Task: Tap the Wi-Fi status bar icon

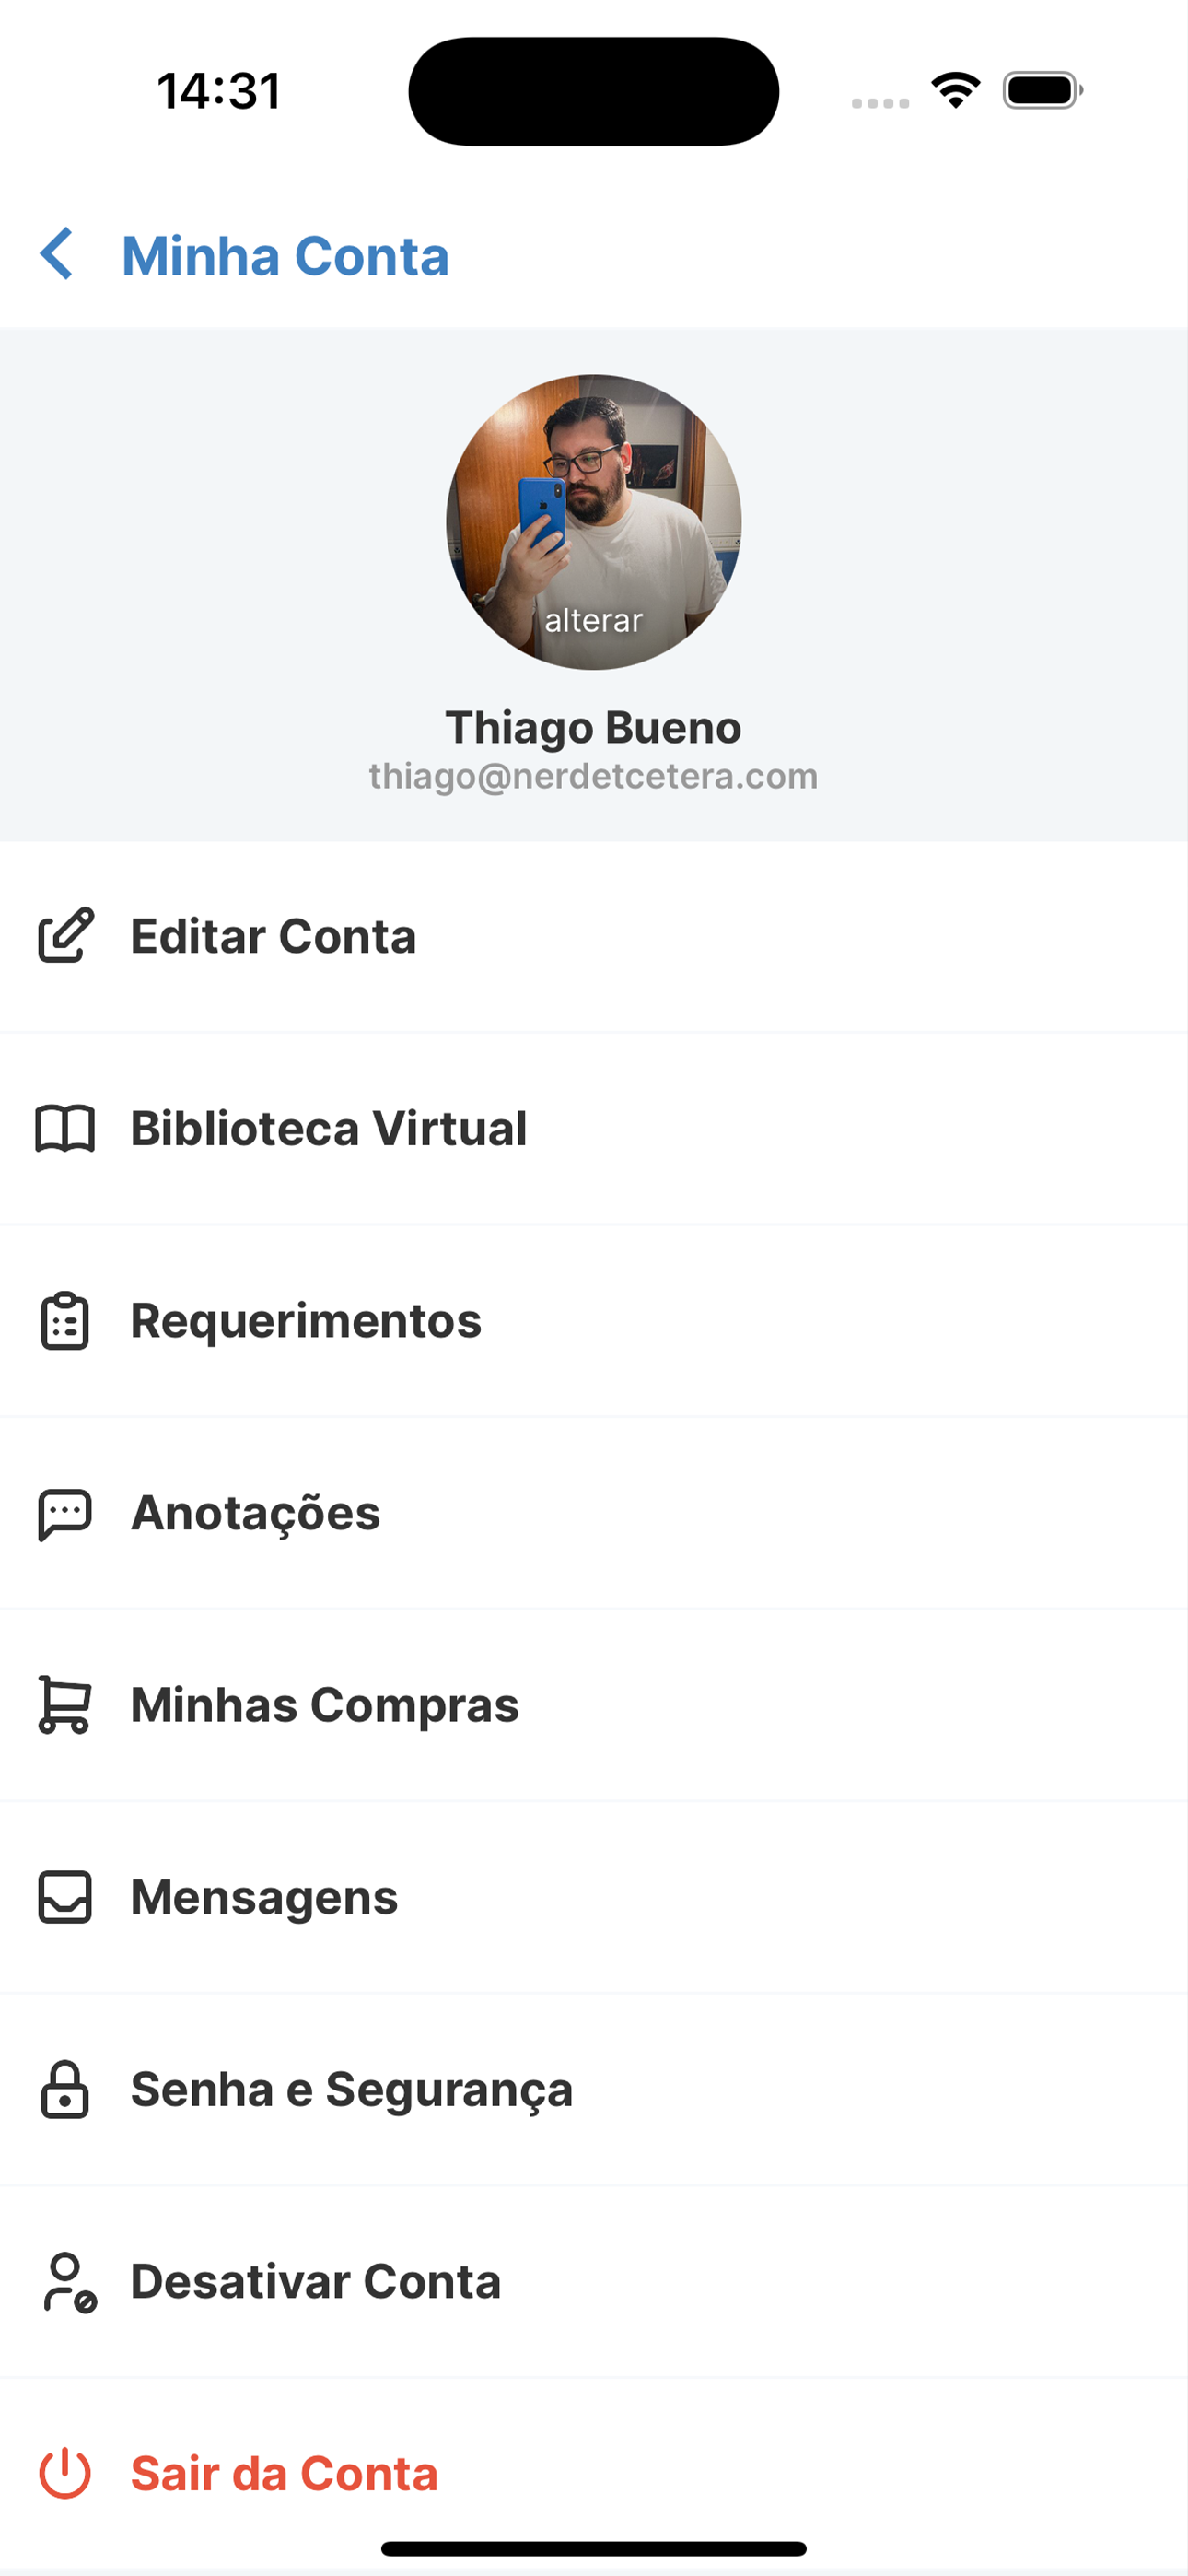Action: point(956,91)
